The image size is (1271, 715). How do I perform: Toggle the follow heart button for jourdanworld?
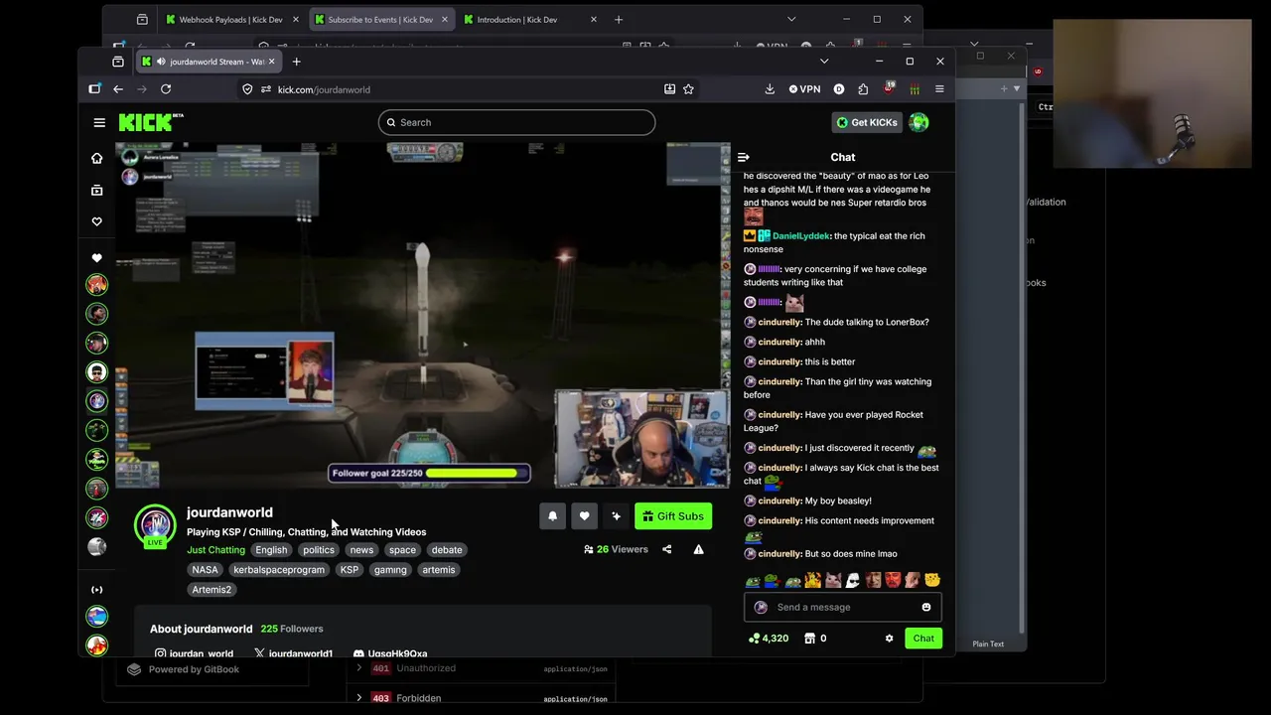click(x=584, y=516)
